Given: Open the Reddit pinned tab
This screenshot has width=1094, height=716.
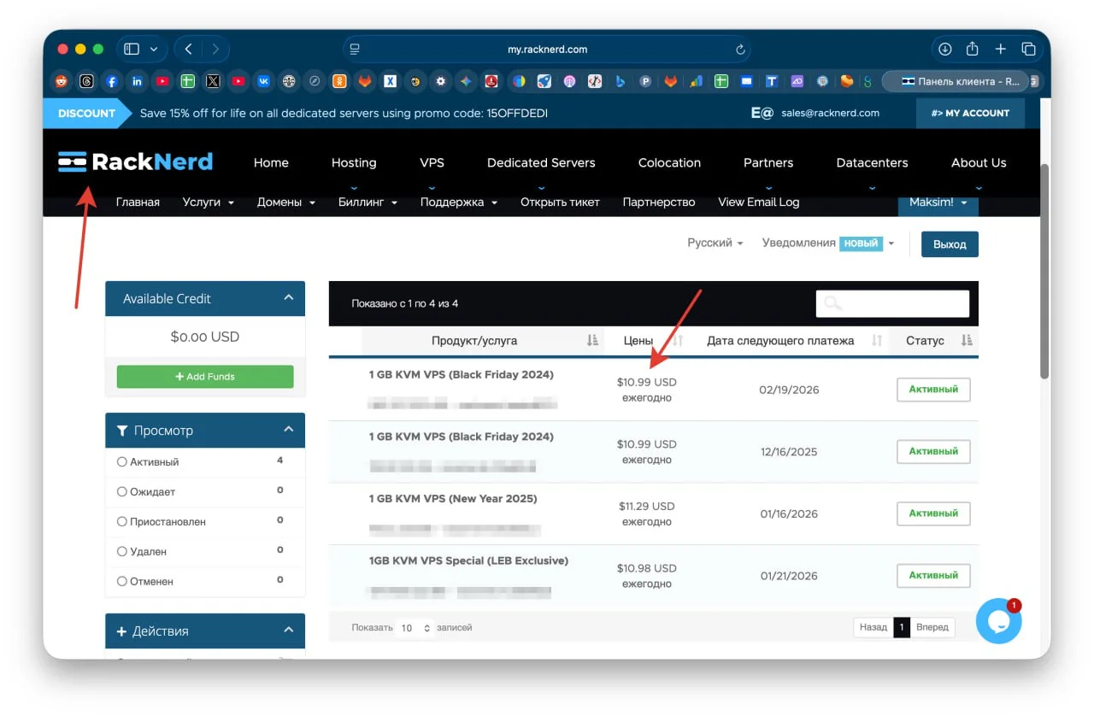Looking at the screenshot, I should click(61, 82).
